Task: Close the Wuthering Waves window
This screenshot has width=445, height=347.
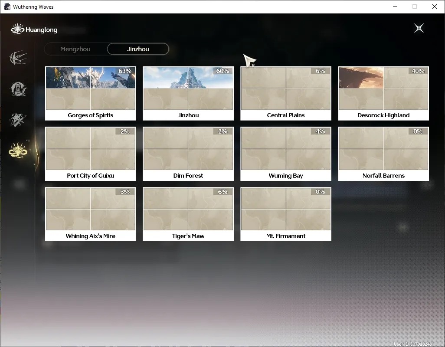Action: point(435,7)
